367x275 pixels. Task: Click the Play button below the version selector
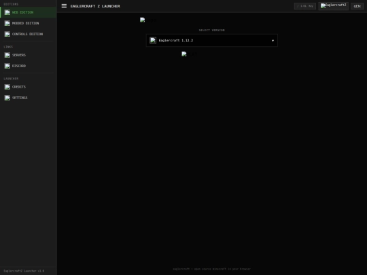(189, 54)
